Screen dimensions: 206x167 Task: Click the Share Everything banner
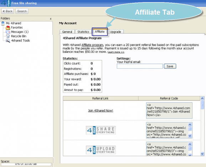[101, 130]
